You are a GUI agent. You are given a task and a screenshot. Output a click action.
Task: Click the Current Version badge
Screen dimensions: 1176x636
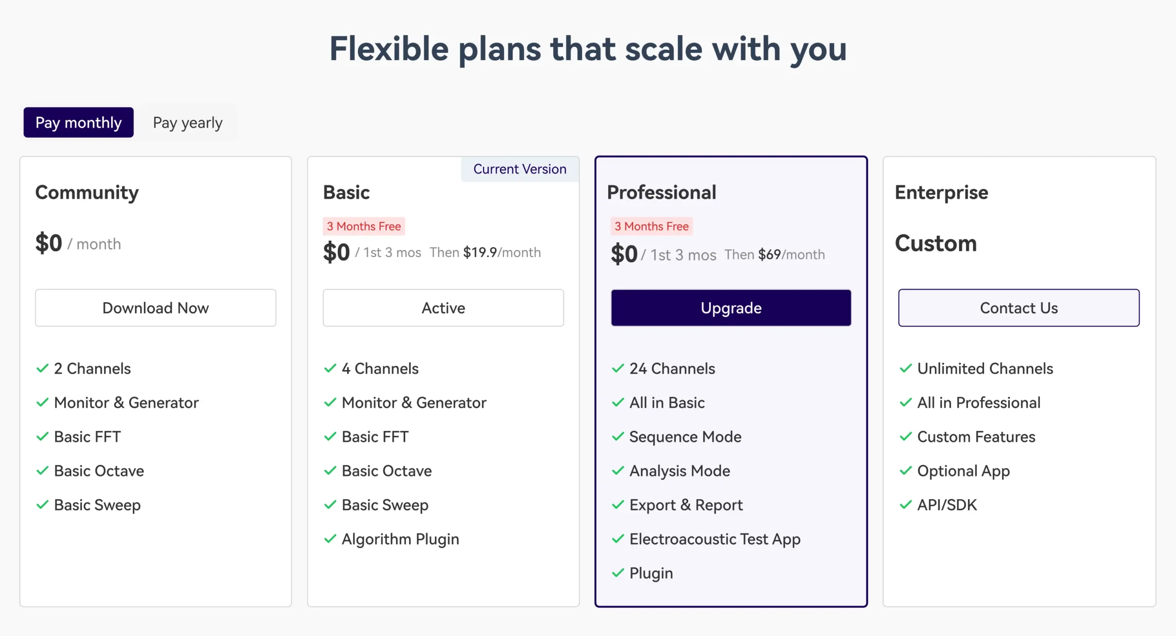[x=520, y=169]
